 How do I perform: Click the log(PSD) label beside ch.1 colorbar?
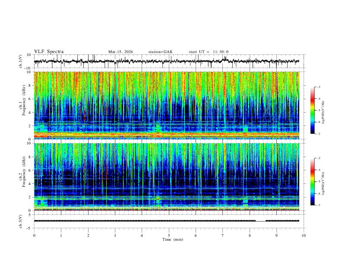point(323,113)
